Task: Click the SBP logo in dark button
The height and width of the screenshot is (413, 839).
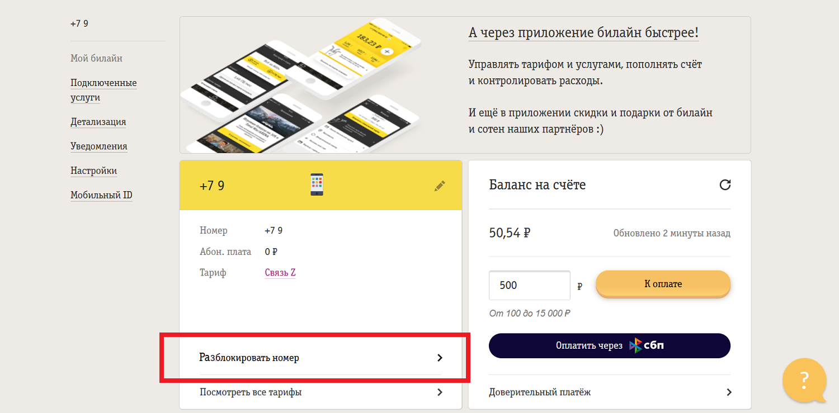Action: pos(647,346)
